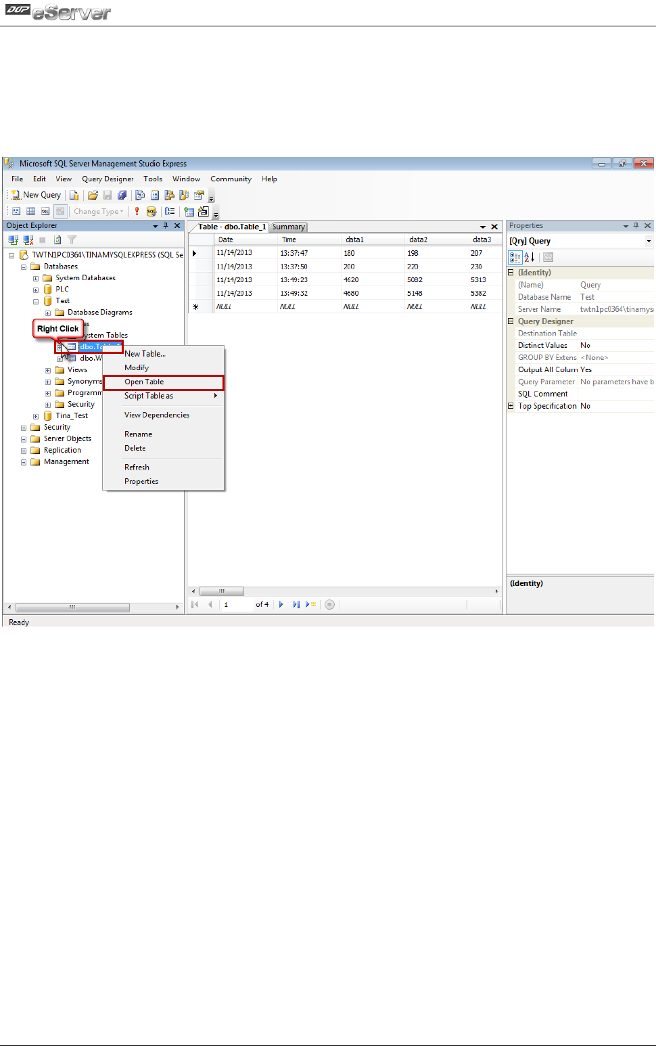Image resolution: width=656 pixels, height=1046 pixels.
Task: Click the record number input field
Action: (237, 605)
